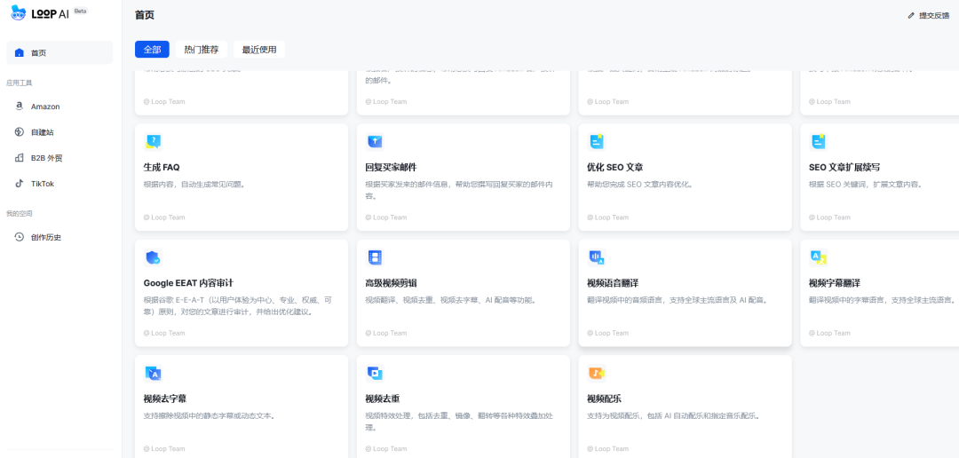This screenshot has width=959, height=458.
Task: Click the 视频语音翻译 icon
Action: coord(597,257)
